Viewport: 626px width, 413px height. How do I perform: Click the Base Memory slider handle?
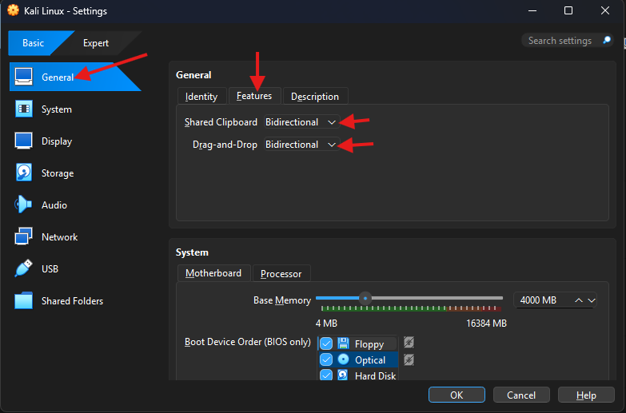click(365, 298)
